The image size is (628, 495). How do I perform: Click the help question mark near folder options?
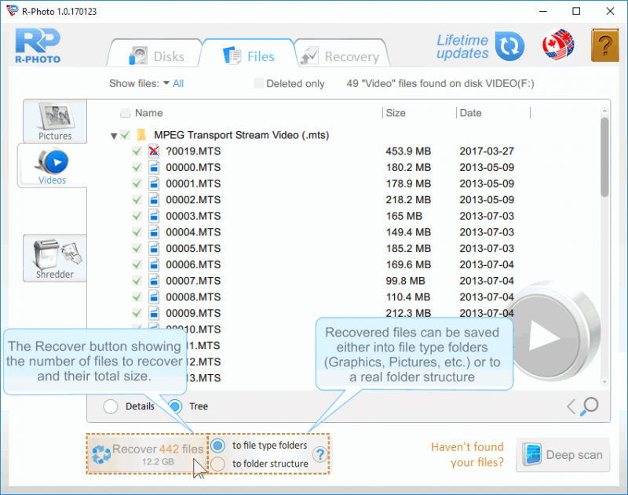[319, 454]
